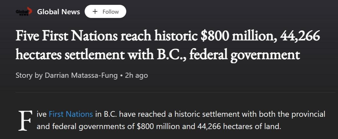Open the First Nations hyperlink
Screen dimensions: 338x139
pos(71,115)
